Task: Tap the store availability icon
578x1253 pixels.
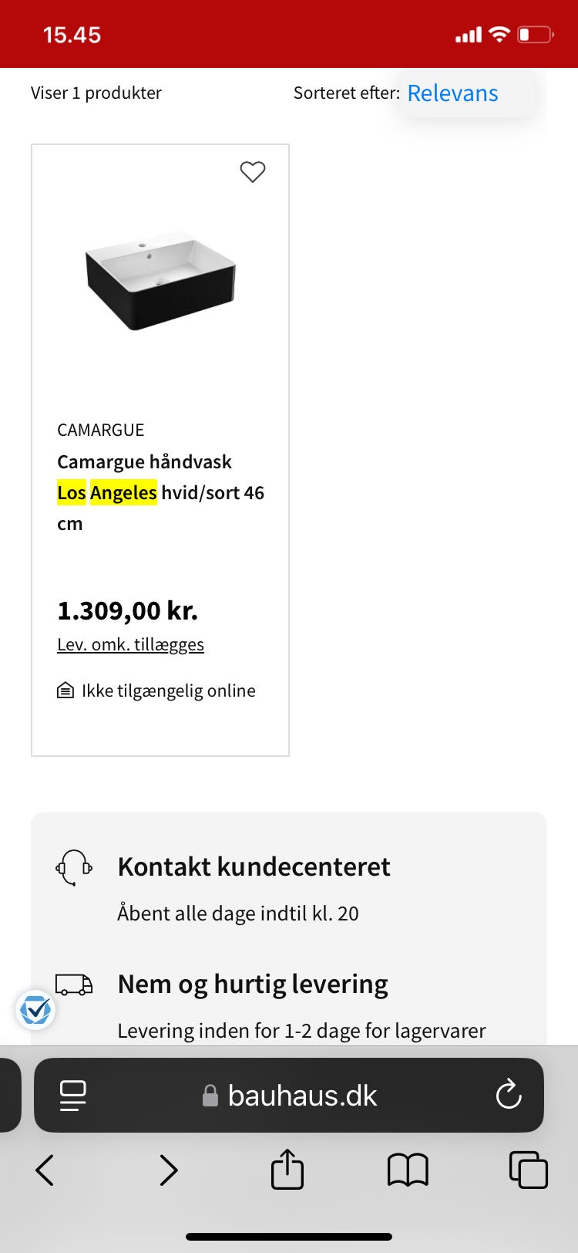Action: (x=66, y=691)
